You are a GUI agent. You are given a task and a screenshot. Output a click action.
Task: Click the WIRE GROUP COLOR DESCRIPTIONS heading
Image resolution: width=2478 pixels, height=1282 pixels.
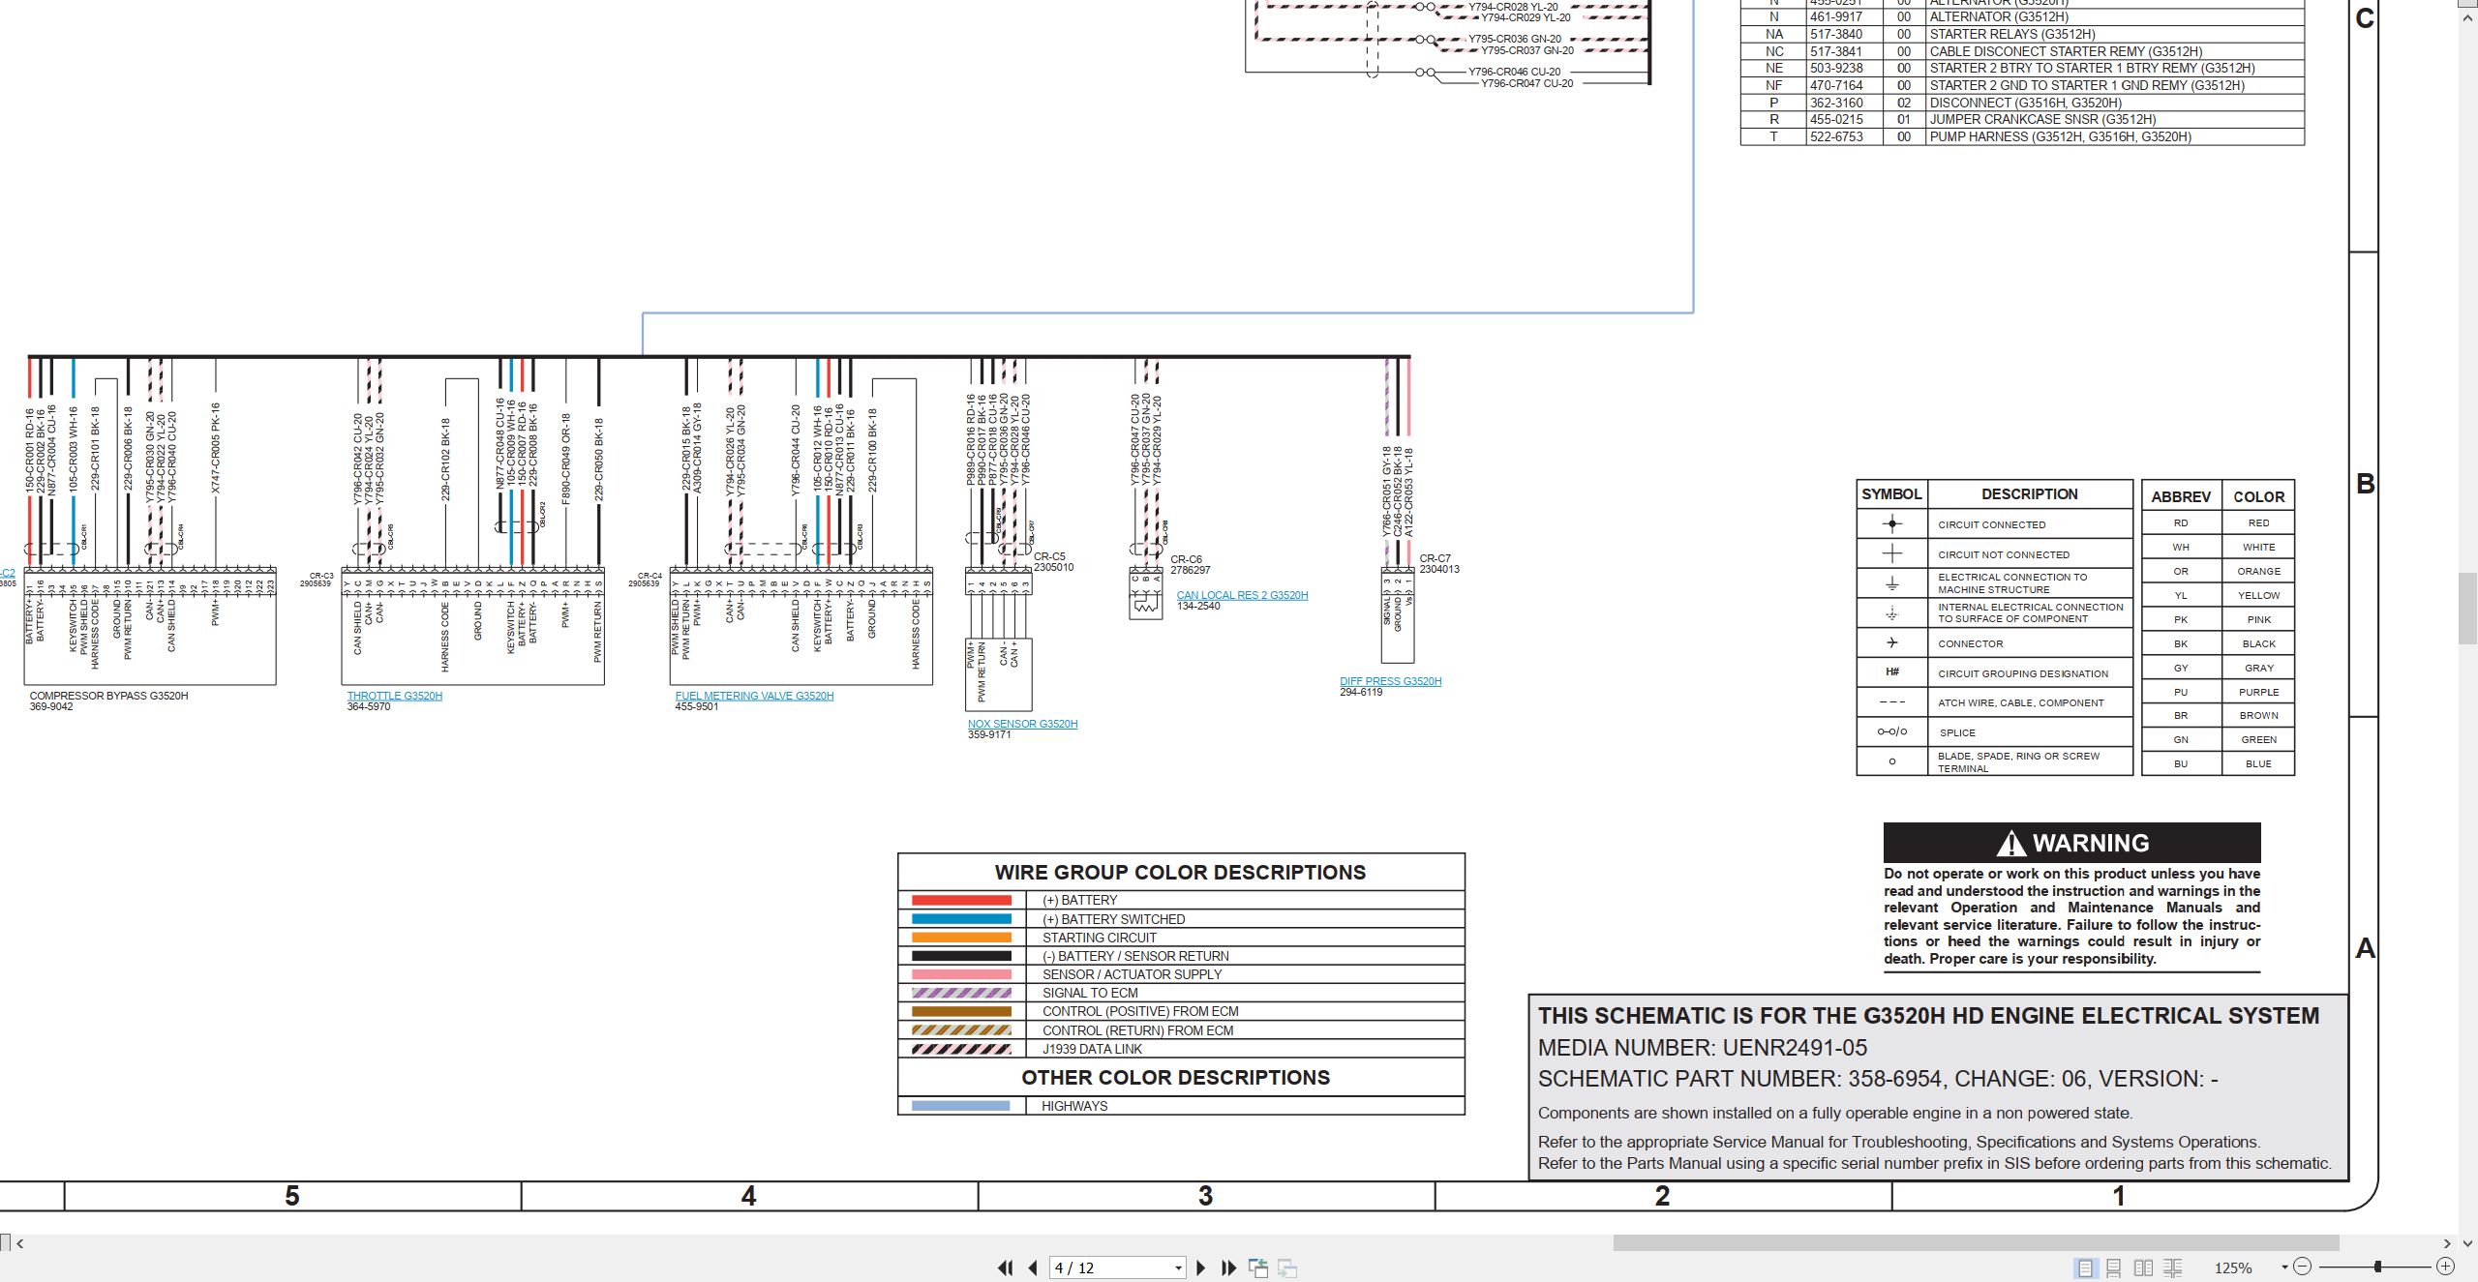1180,872
